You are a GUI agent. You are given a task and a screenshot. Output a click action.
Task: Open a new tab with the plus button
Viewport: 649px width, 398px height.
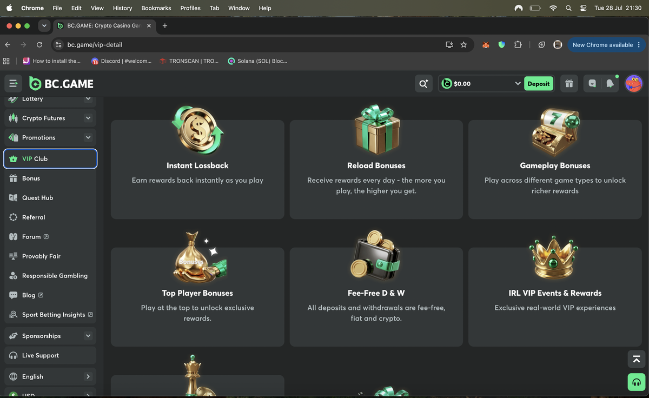coord(165,25)
